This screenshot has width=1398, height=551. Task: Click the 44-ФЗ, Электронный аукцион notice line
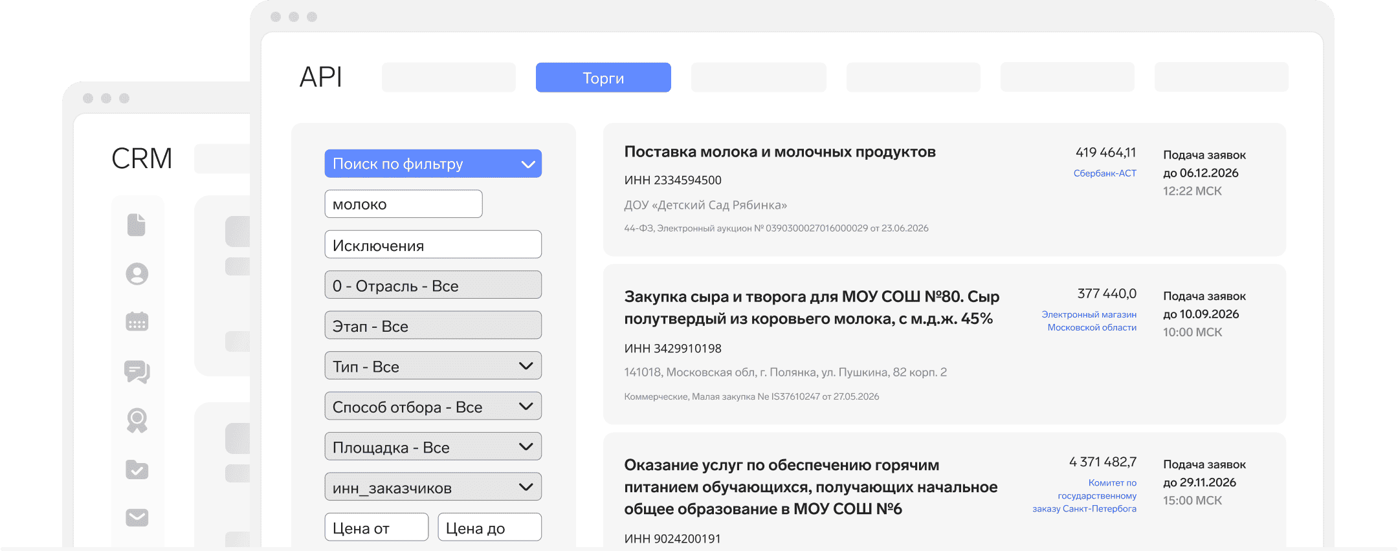(x=776, y=228)
